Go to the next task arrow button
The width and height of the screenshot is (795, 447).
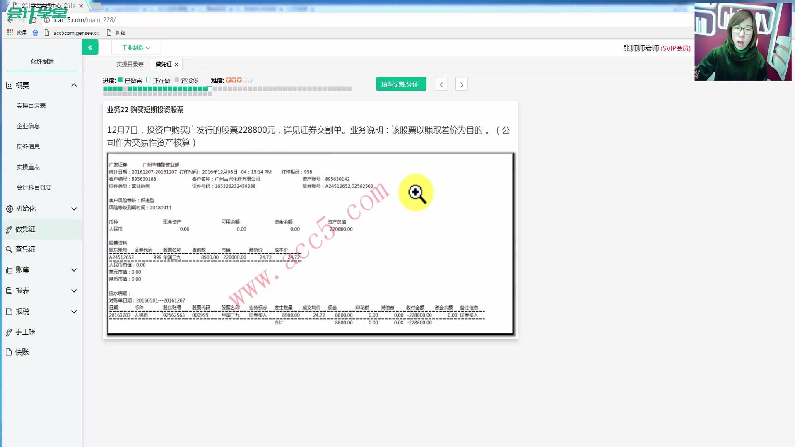[x=461, y=84]
